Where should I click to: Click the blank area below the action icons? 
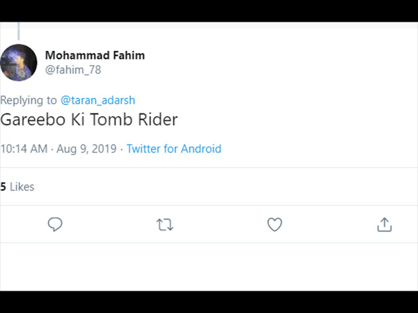point(209,266)
